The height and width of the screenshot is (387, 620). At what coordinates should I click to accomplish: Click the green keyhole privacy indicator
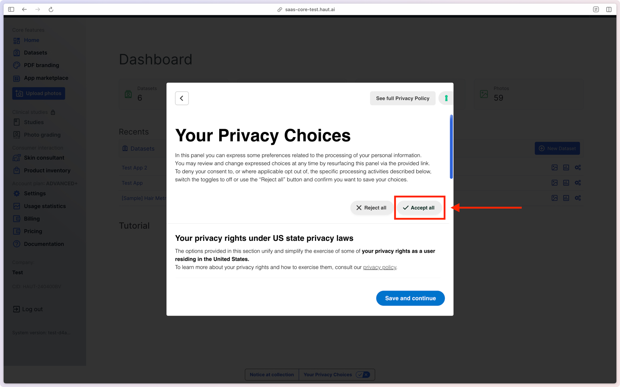click(x=446, y=98)
